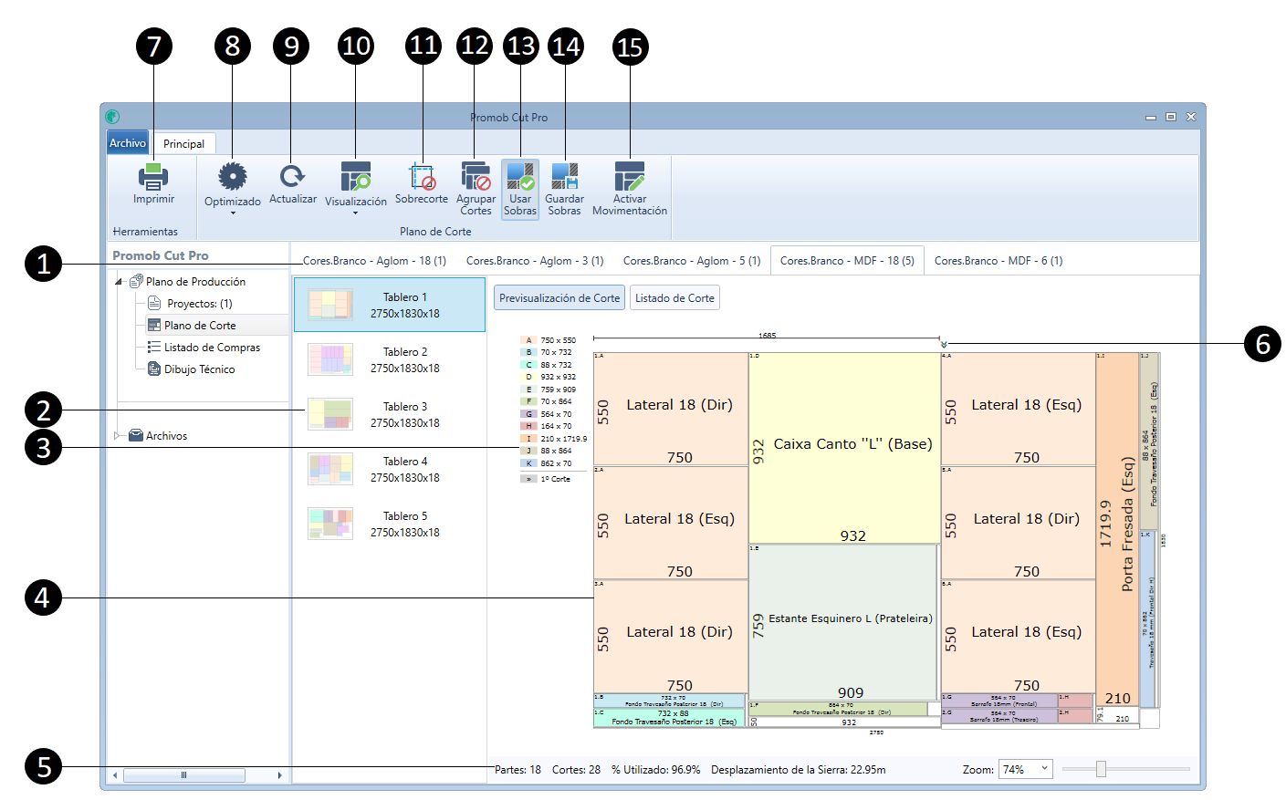The height and width of the screenshot is (800, 1286).
Task: Click the horizontal scrollbar thumb in tree panel
Action: tap(184, 775)
